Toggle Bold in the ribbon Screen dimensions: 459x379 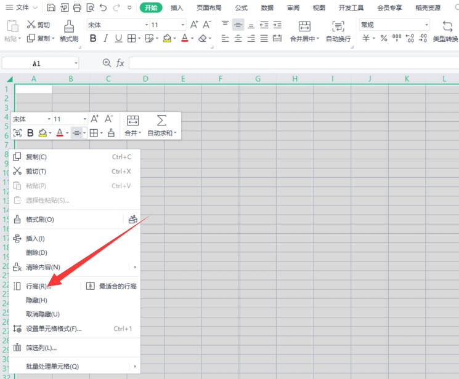93,38
